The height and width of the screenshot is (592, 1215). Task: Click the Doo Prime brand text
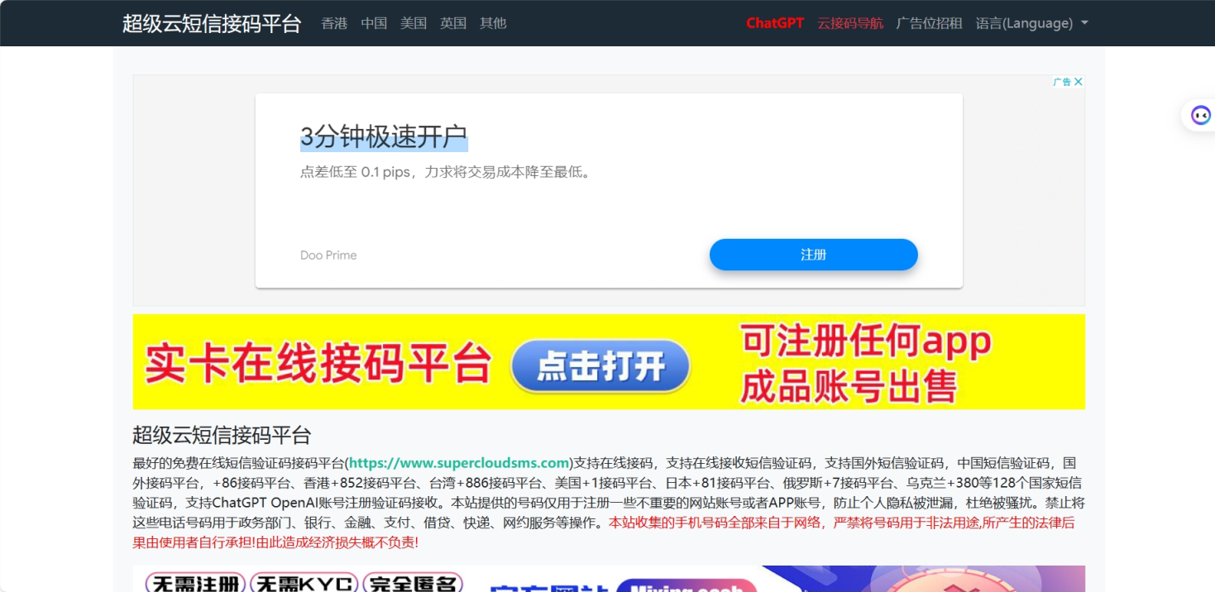point(328,255)
